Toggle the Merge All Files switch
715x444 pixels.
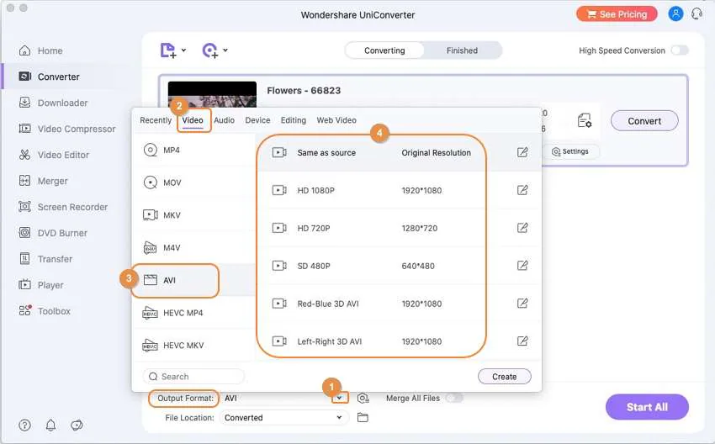click(x=454, y=398)
